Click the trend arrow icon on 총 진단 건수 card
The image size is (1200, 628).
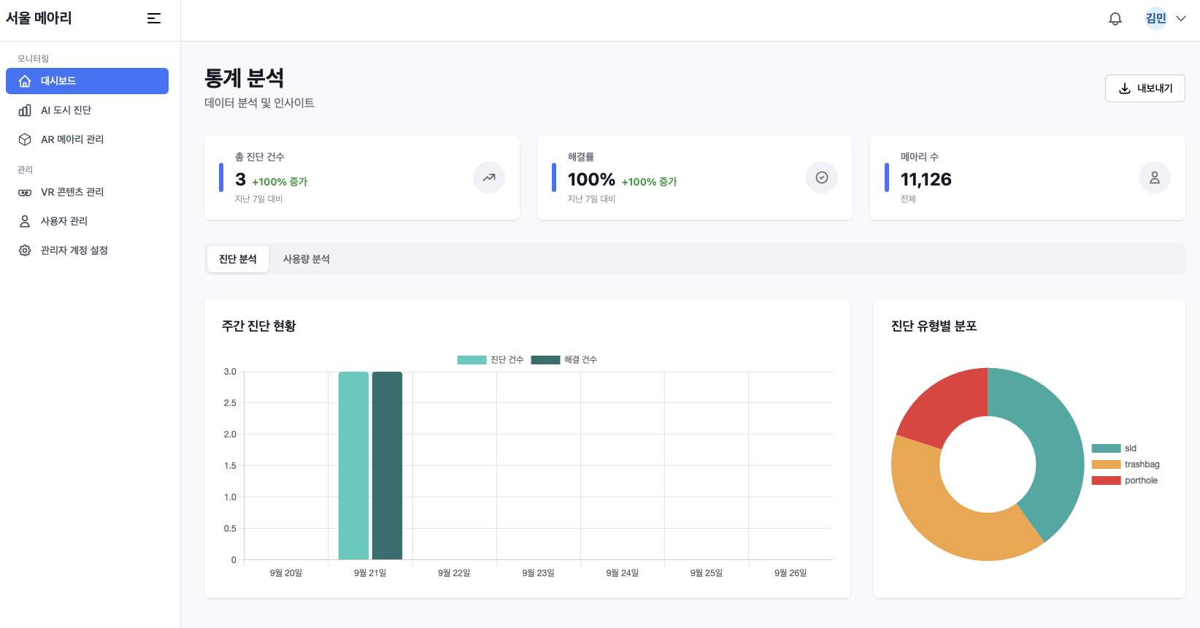pos(489,177)
